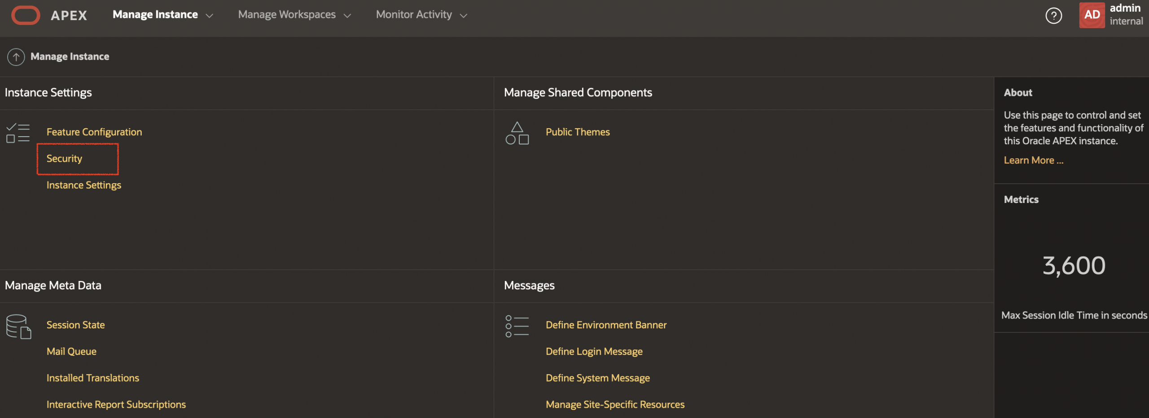
Task: Select the Manage Instance menu item
Action: tap(155, 14)
